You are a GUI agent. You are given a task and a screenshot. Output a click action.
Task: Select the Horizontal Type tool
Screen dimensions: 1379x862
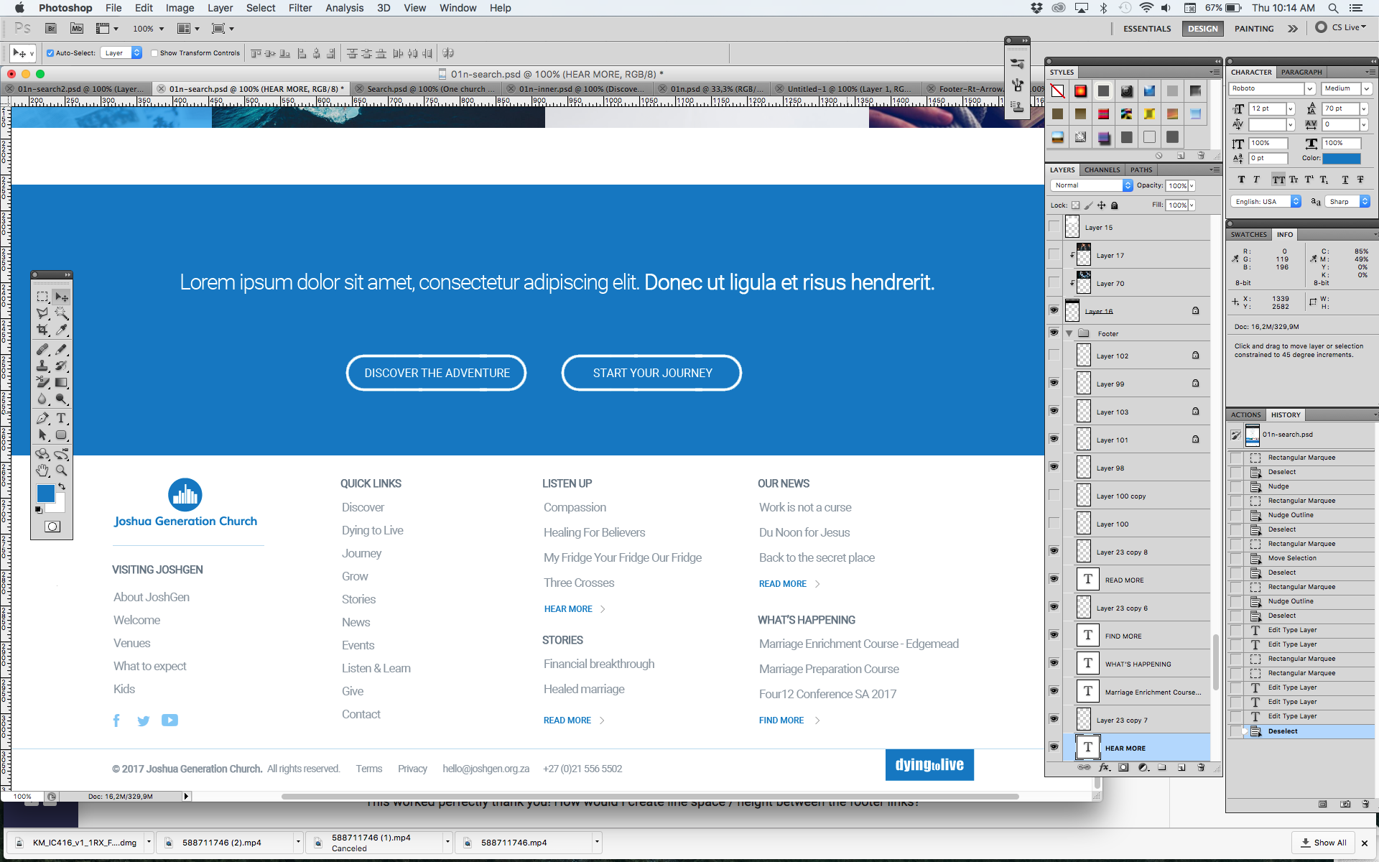(x=62, y=418)
